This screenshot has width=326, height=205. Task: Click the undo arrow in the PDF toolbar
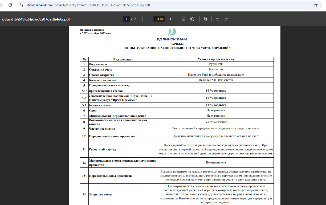coord(218,19)
